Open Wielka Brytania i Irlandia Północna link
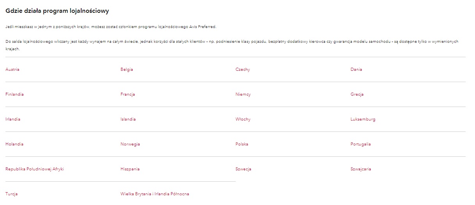The width and height of the screenshot is (475, 205). click(155, 194)
